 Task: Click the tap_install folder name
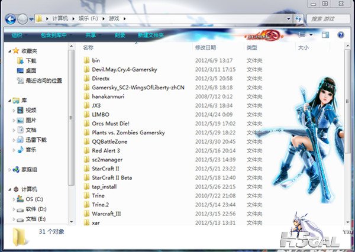104,187
